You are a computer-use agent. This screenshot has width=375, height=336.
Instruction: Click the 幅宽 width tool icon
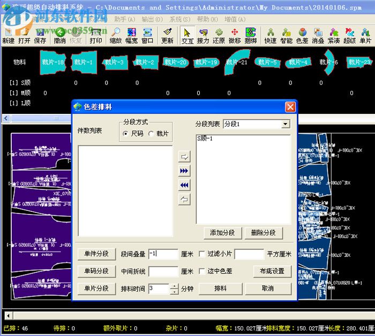tap(132, 36)
